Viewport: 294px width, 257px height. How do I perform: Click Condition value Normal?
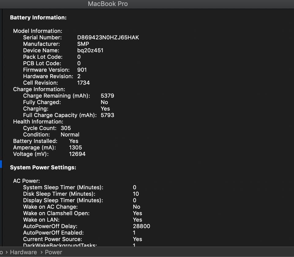[x=70, y=135]
